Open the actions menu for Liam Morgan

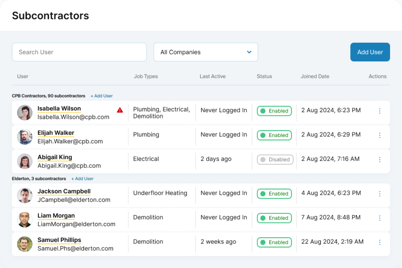[x=380, y=218]
